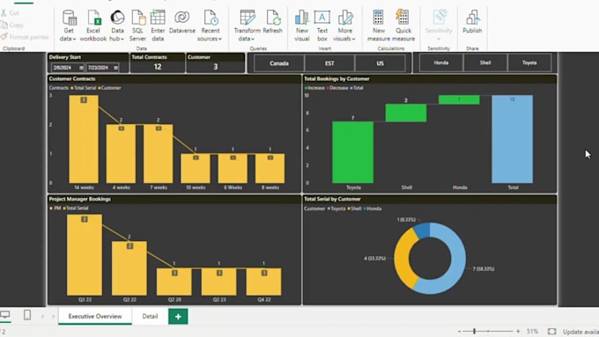
Task: Expand the Recent sources list
Action: 210,26
